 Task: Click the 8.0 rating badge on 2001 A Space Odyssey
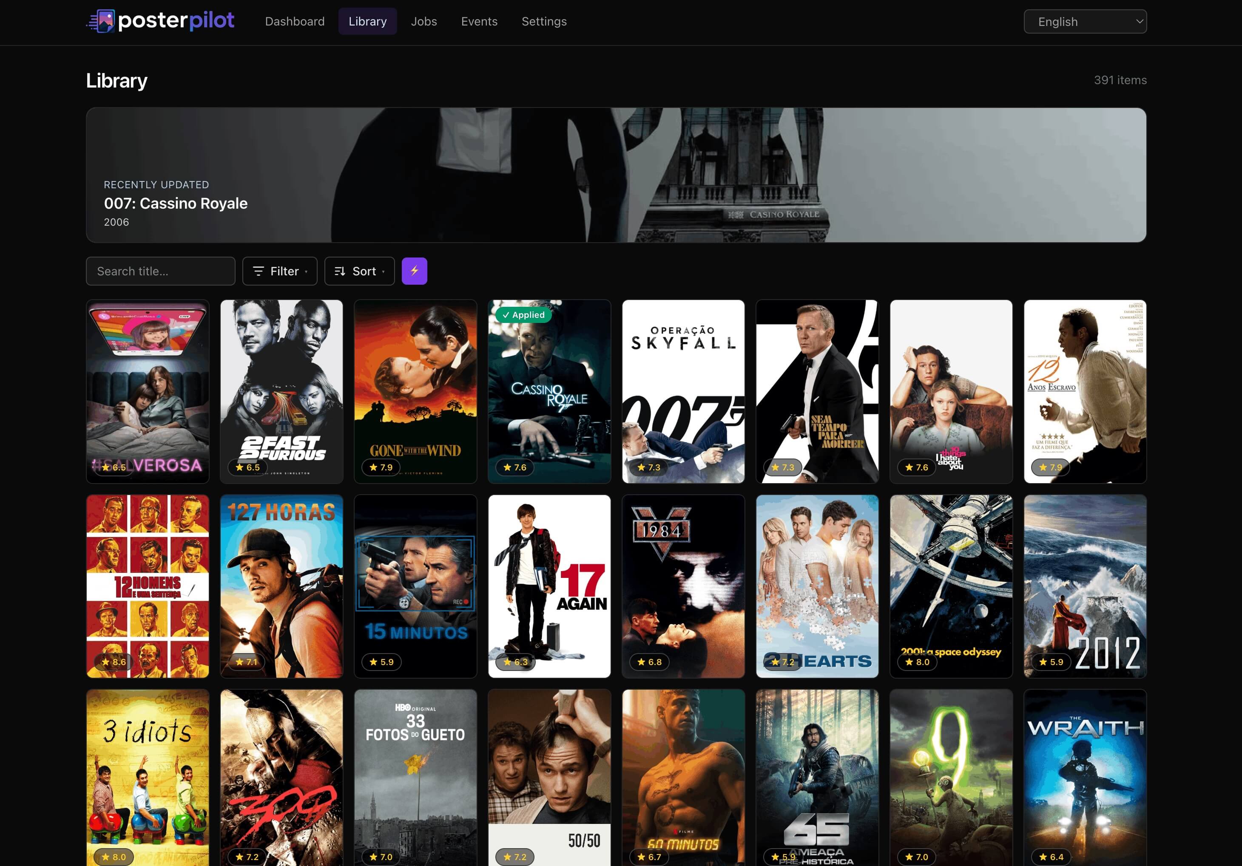pos(917,662)
